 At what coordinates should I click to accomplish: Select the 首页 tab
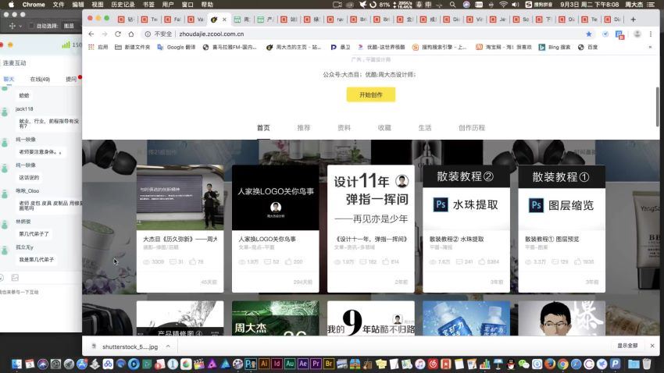tap(263, 128)
